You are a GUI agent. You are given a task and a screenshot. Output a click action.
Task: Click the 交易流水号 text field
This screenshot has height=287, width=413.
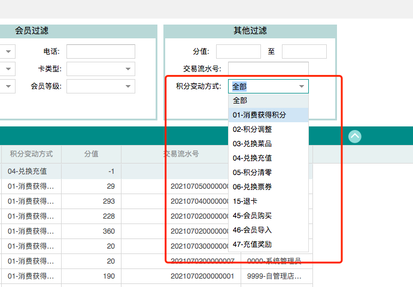coord(268,69)
